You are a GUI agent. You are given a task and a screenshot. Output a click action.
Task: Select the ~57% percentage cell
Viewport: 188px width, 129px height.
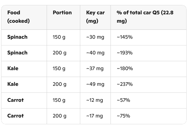pyautogui.click(x=123, y=100)
